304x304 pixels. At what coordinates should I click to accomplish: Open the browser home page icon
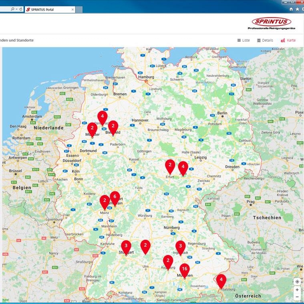tap(291, 9)
